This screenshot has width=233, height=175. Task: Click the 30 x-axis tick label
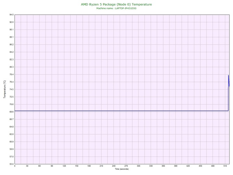(27, 166)
